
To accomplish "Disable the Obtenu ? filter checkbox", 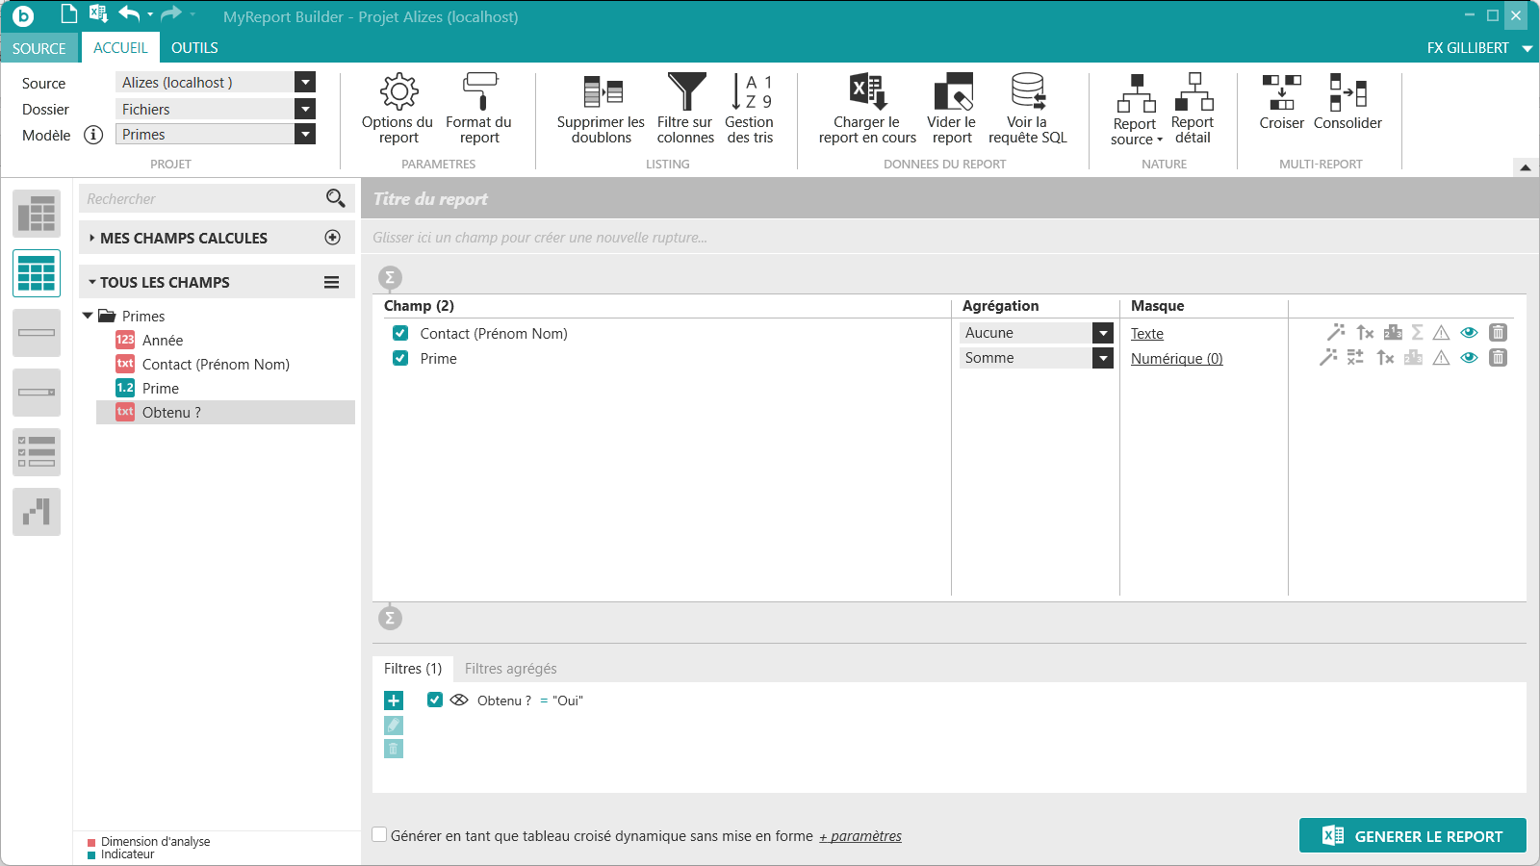I will 435,700.
